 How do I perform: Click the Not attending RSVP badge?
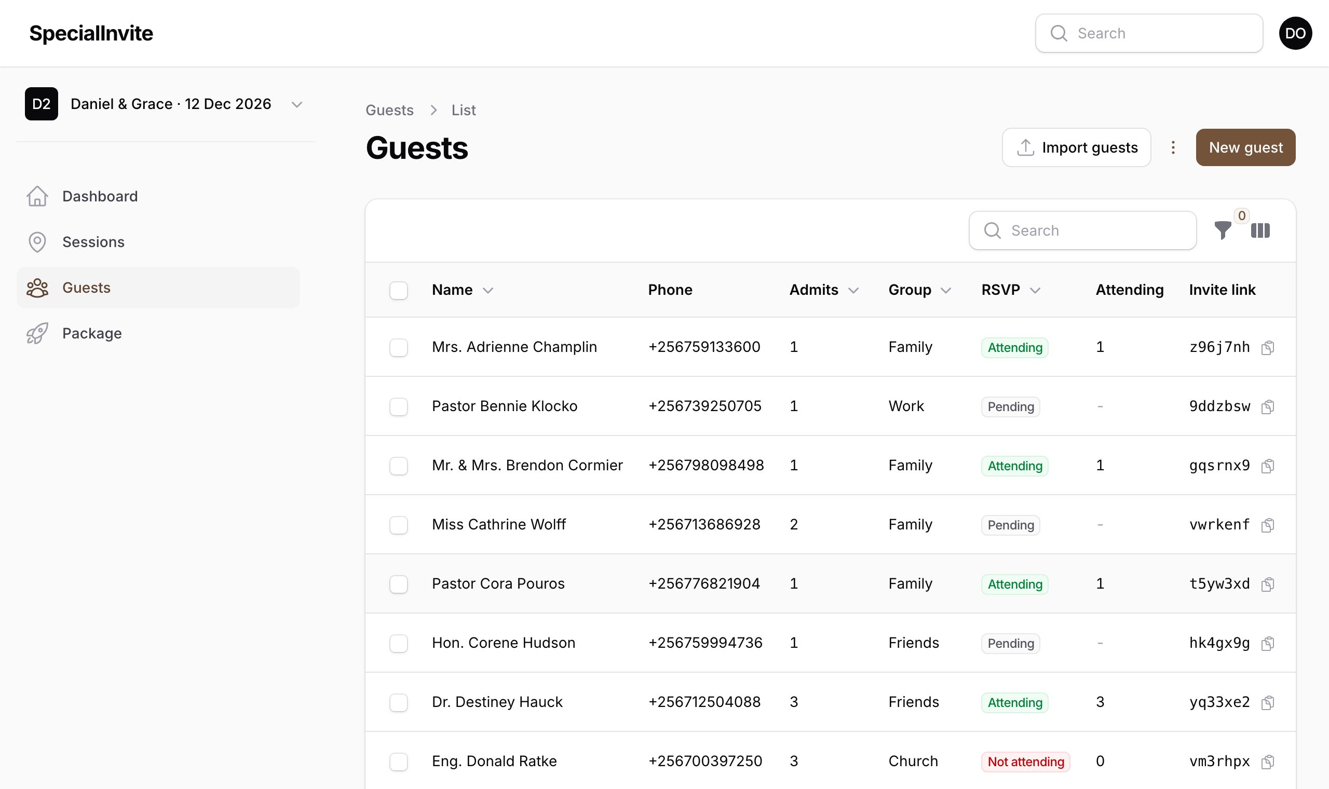[1025, 762]
